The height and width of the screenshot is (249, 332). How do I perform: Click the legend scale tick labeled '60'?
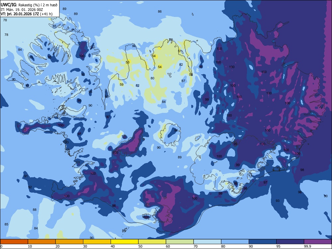coord(168,246)
